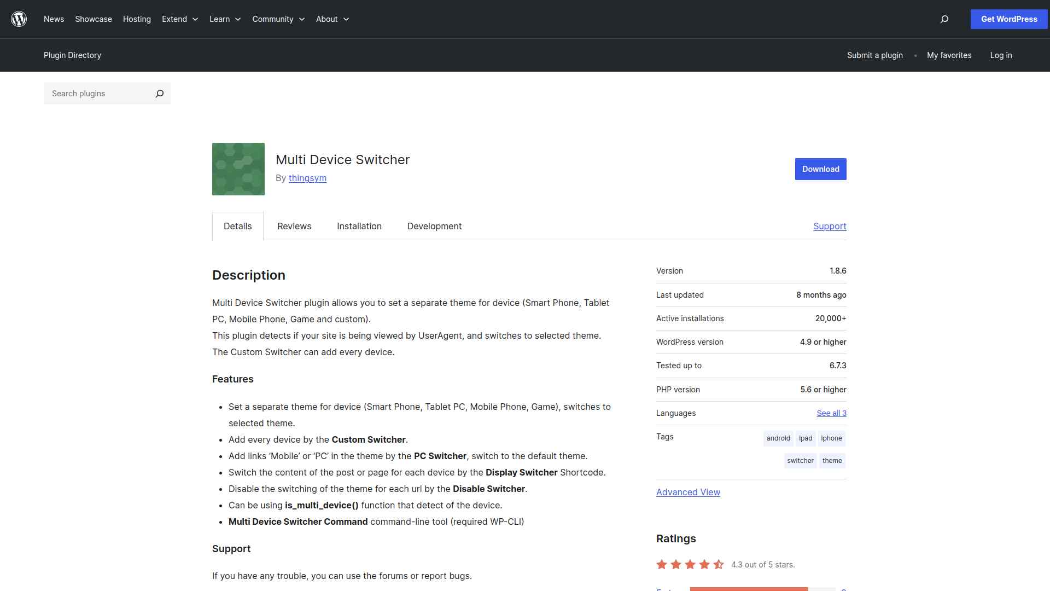Viewport: 1050px width, 591px height.
Task: Click version value 1.8.6
Action: 838,271
